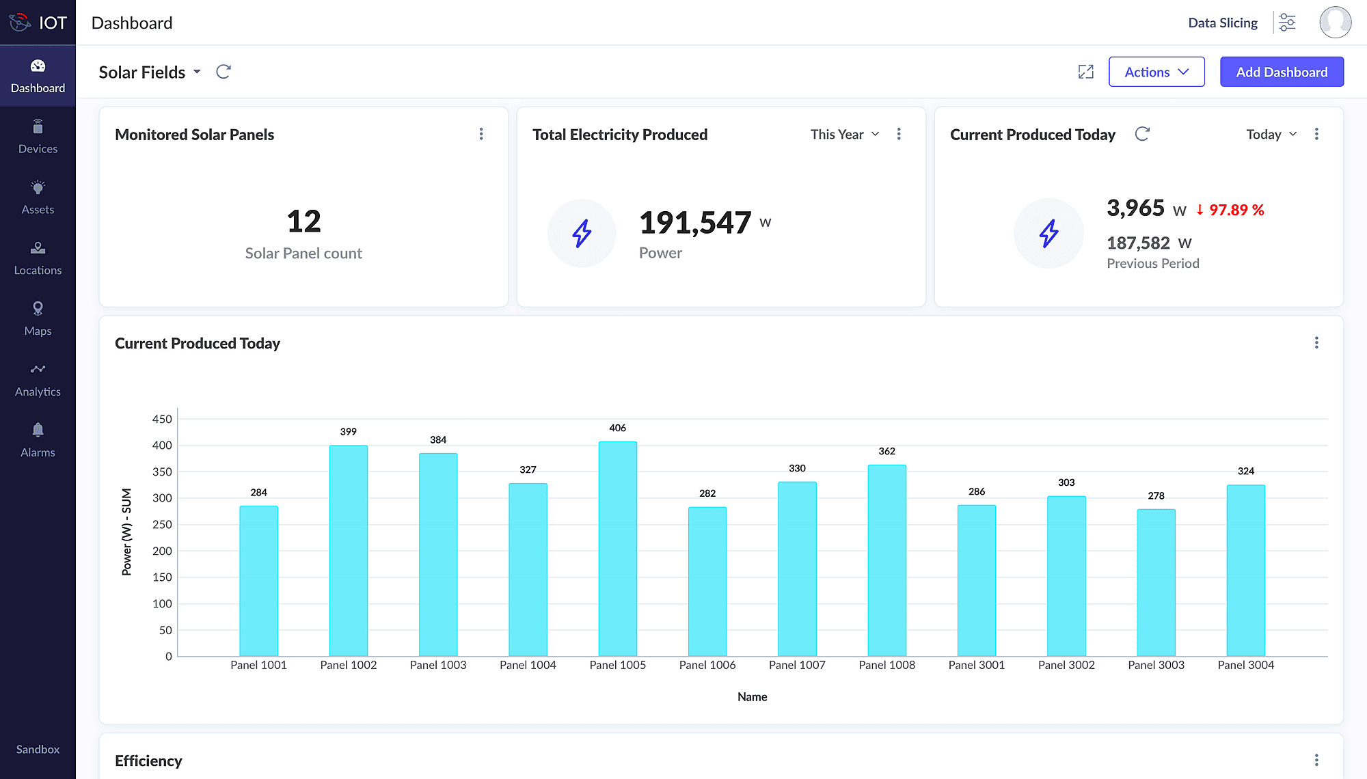Open Maps in the sidebar
1367x779 pixels.
coord(38,319)
